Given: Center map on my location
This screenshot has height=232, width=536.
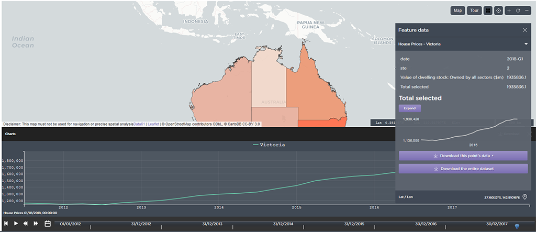Looking at the screenshot, I should click(x=498, y=10).
